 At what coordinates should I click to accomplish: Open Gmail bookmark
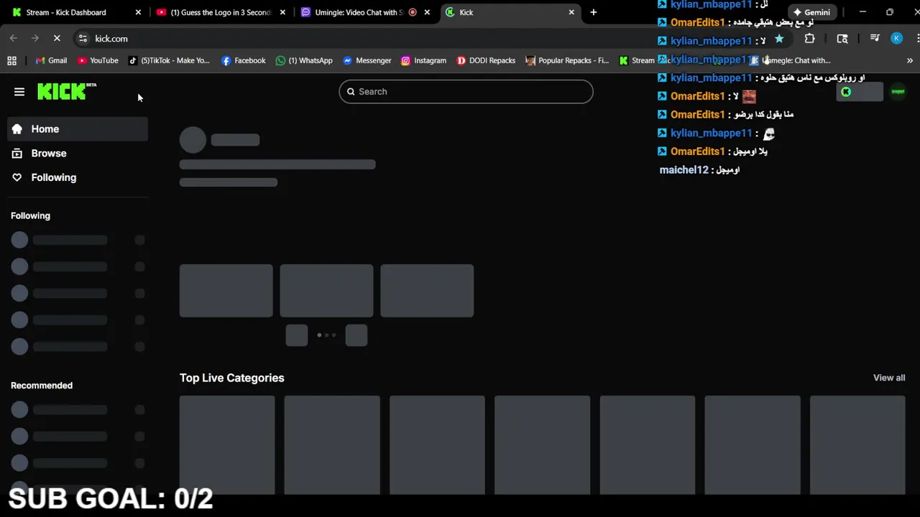[51, 60]
